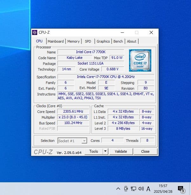Click the L1 Data 4 x 32 KBytes value
Screen dimensions: 191x195
[x=123, y=111]
